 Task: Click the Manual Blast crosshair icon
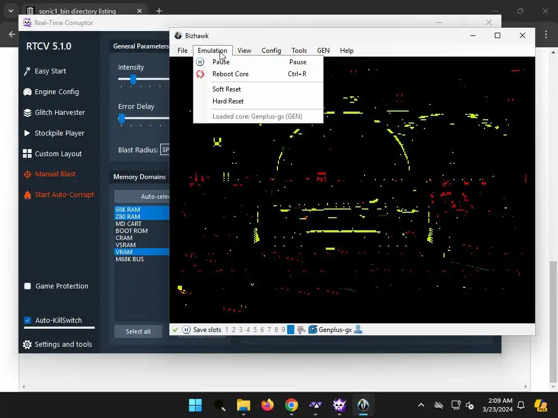(x=27, y=174)
